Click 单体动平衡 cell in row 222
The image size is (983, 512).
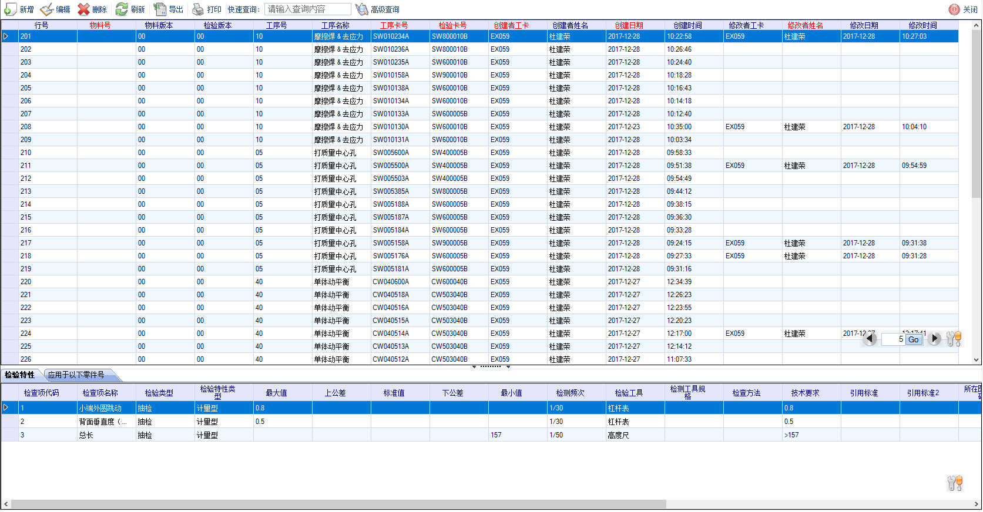click(341, 308)
